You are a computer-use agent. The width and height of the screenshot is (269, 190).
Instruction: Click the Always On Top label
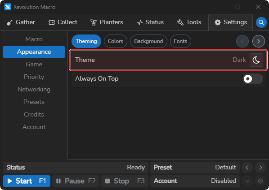97,79
